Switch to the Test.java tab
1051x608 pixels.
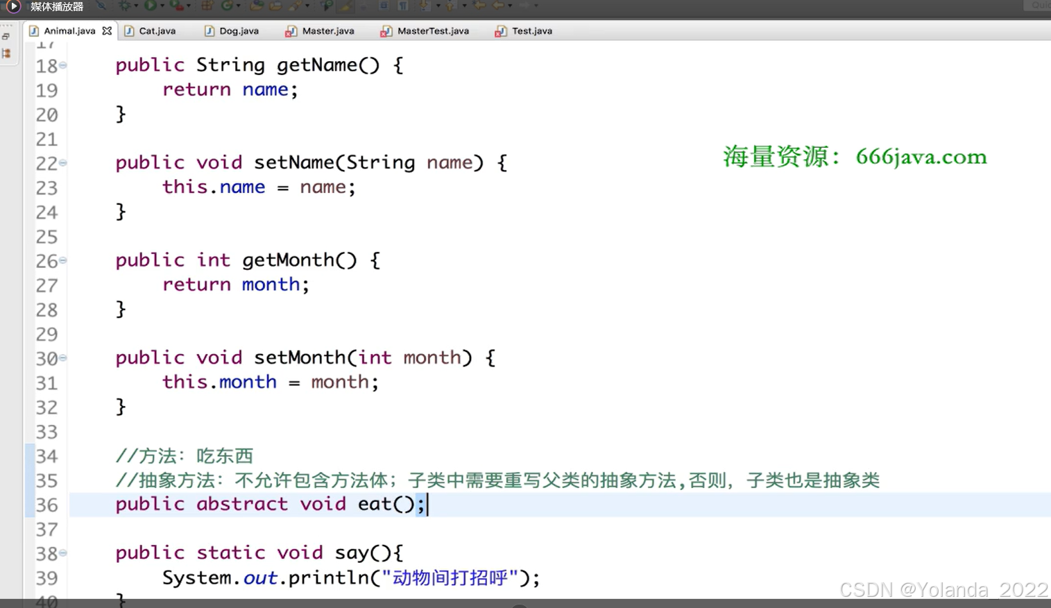pos(532,31)
